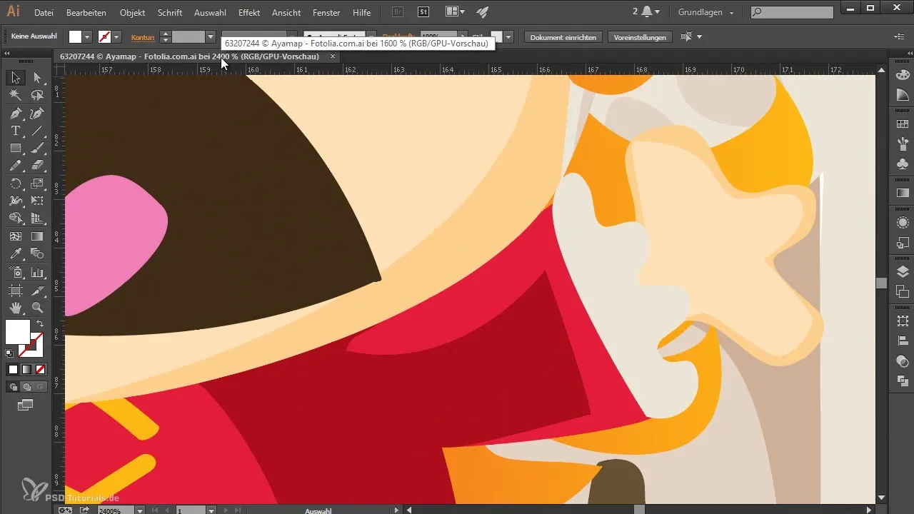Select the Pen tool
The height and width of the screenshot is (514, 914).
(x=15, y=113)
